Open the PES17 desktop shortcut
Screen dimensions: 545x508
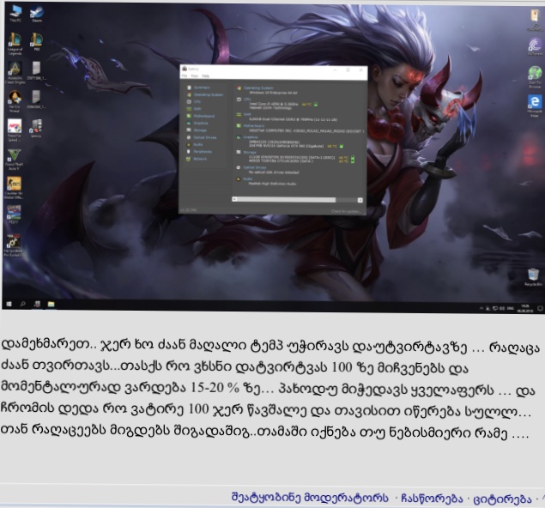(x=14, y=214)
